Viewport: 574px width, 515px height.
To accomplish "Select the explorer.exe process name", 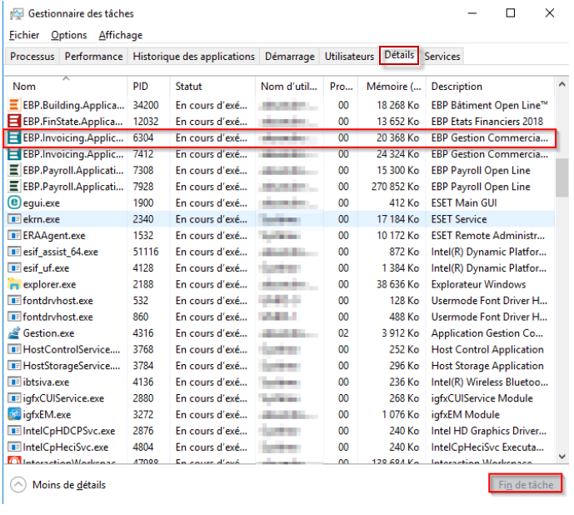I will tap(49, 284).
